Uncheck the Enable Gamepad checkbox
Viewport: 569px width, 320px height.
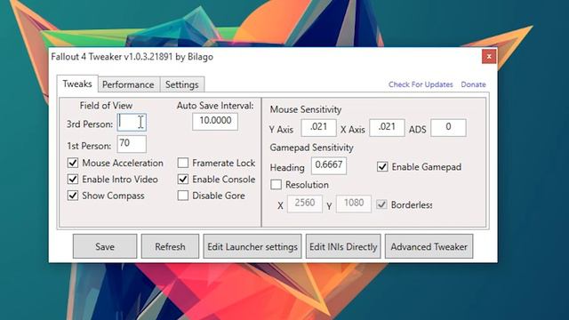coord(382,167)
